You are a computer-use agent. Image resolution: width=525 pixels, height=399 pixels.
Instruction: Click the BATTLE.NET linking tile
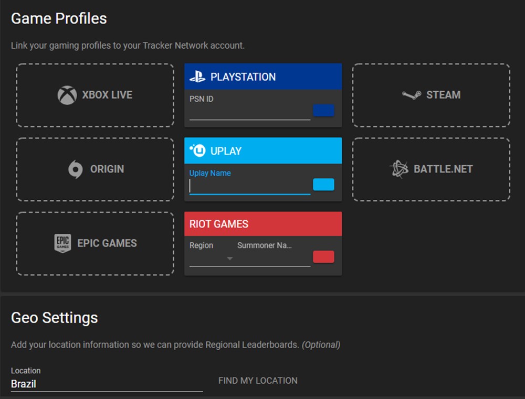click(430, 169)
